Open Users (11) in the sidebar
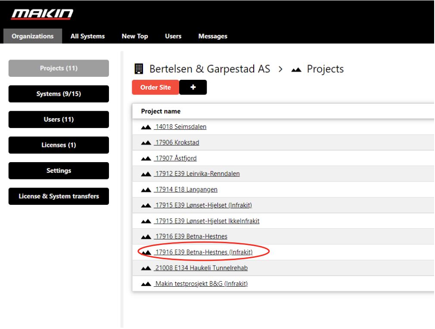This screenshot has width=435, height=329. (x=59, y=119)
